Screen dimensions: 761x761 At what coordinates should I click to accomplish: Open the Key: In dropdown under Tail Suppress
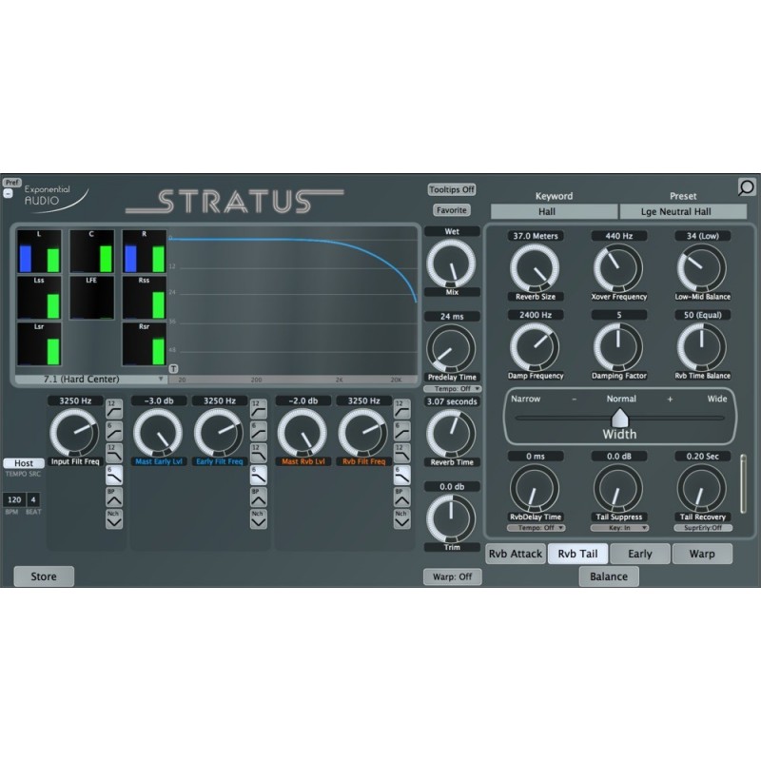coord(619,526)
